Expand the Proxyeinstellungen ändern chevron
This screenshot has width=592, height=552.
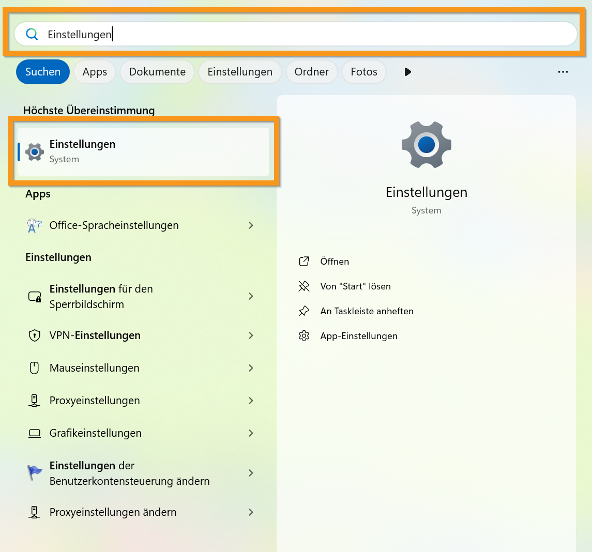251,512
